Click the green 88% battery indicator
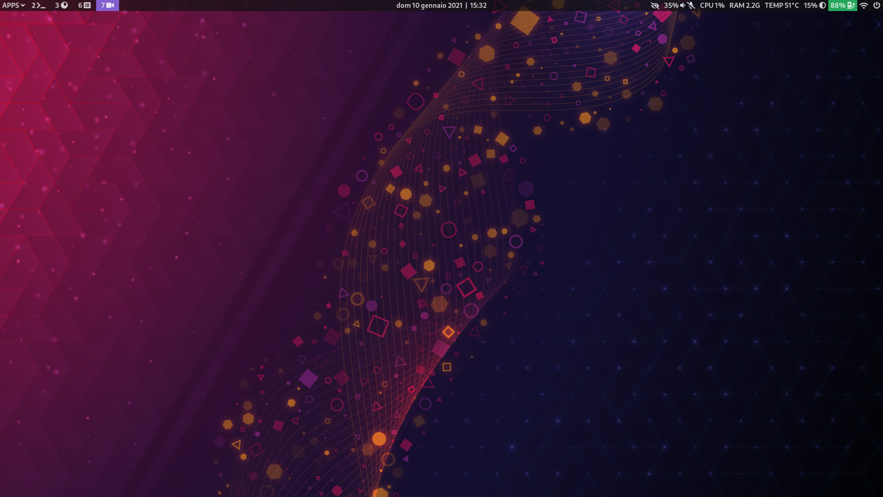The width and height of the screenshot is (883, 497). click(842, 5)
